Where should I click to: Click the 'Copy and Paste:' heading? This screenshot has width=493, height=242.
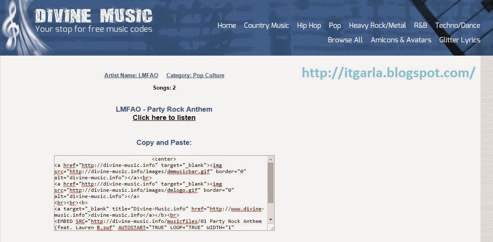point(164,142)
